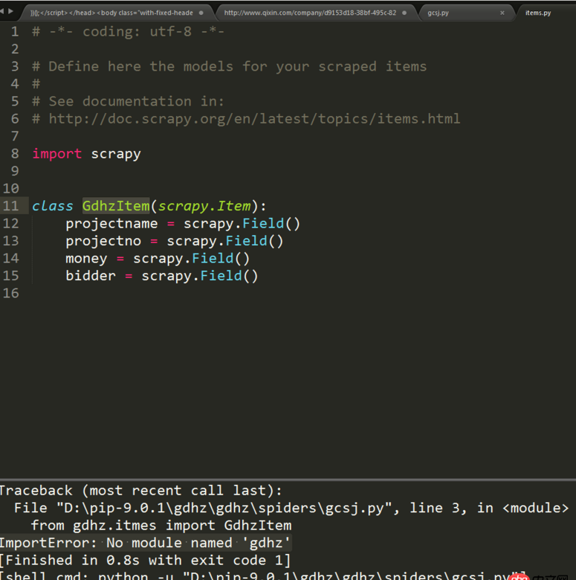
Task: Click the 'bidder' field name
Action: pyautogui.click(x=91, y=276)
